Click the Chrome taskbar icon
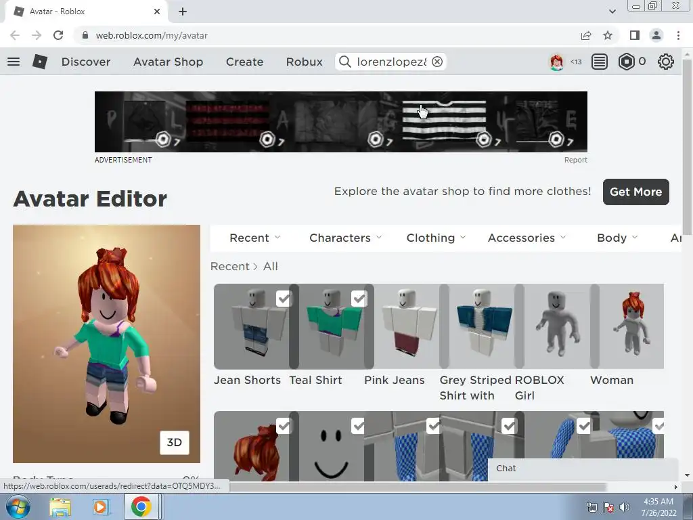Screen dimensions: 693x520 (x=141, y=506)
